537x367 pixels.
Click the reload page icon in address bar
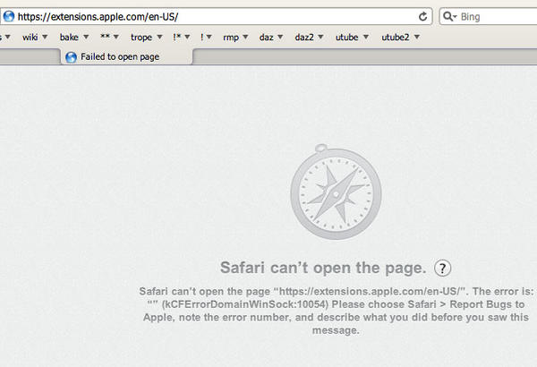[423, 16]
